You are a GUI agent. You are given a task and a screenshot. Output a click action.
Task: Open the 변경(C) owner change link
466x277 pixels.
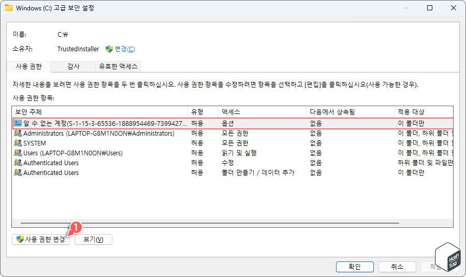coord(125,49)
